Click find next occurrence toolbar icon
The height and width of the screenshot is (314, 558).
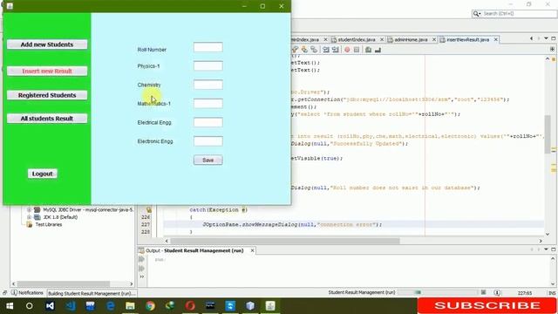(x=304, y=50)
